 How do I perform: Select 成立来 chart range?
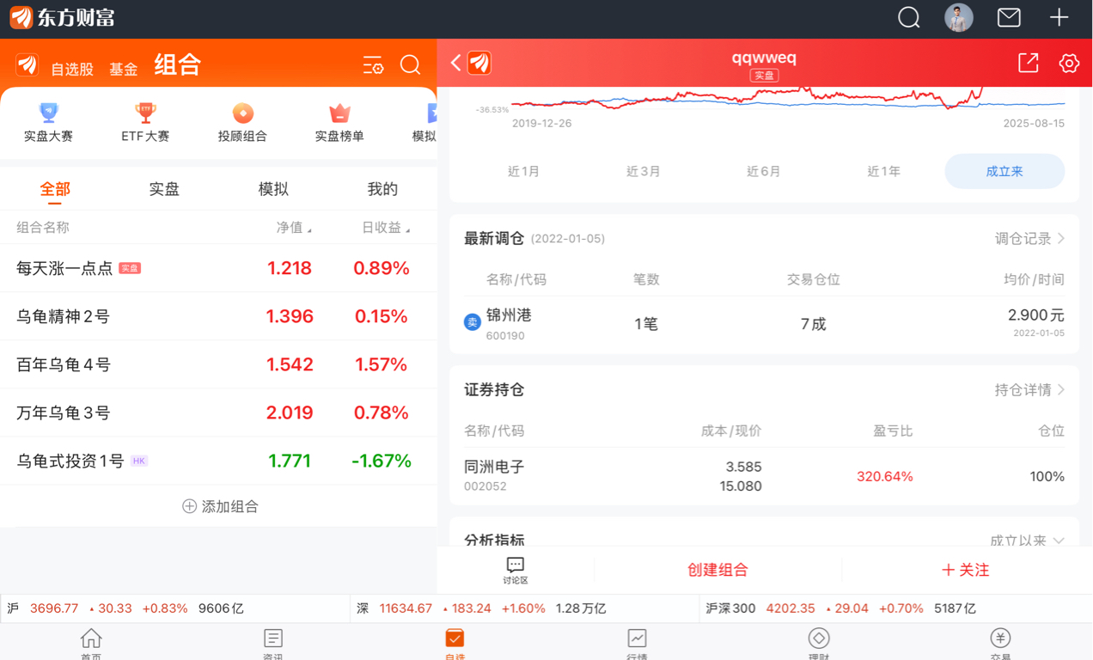pos(1004,171)
